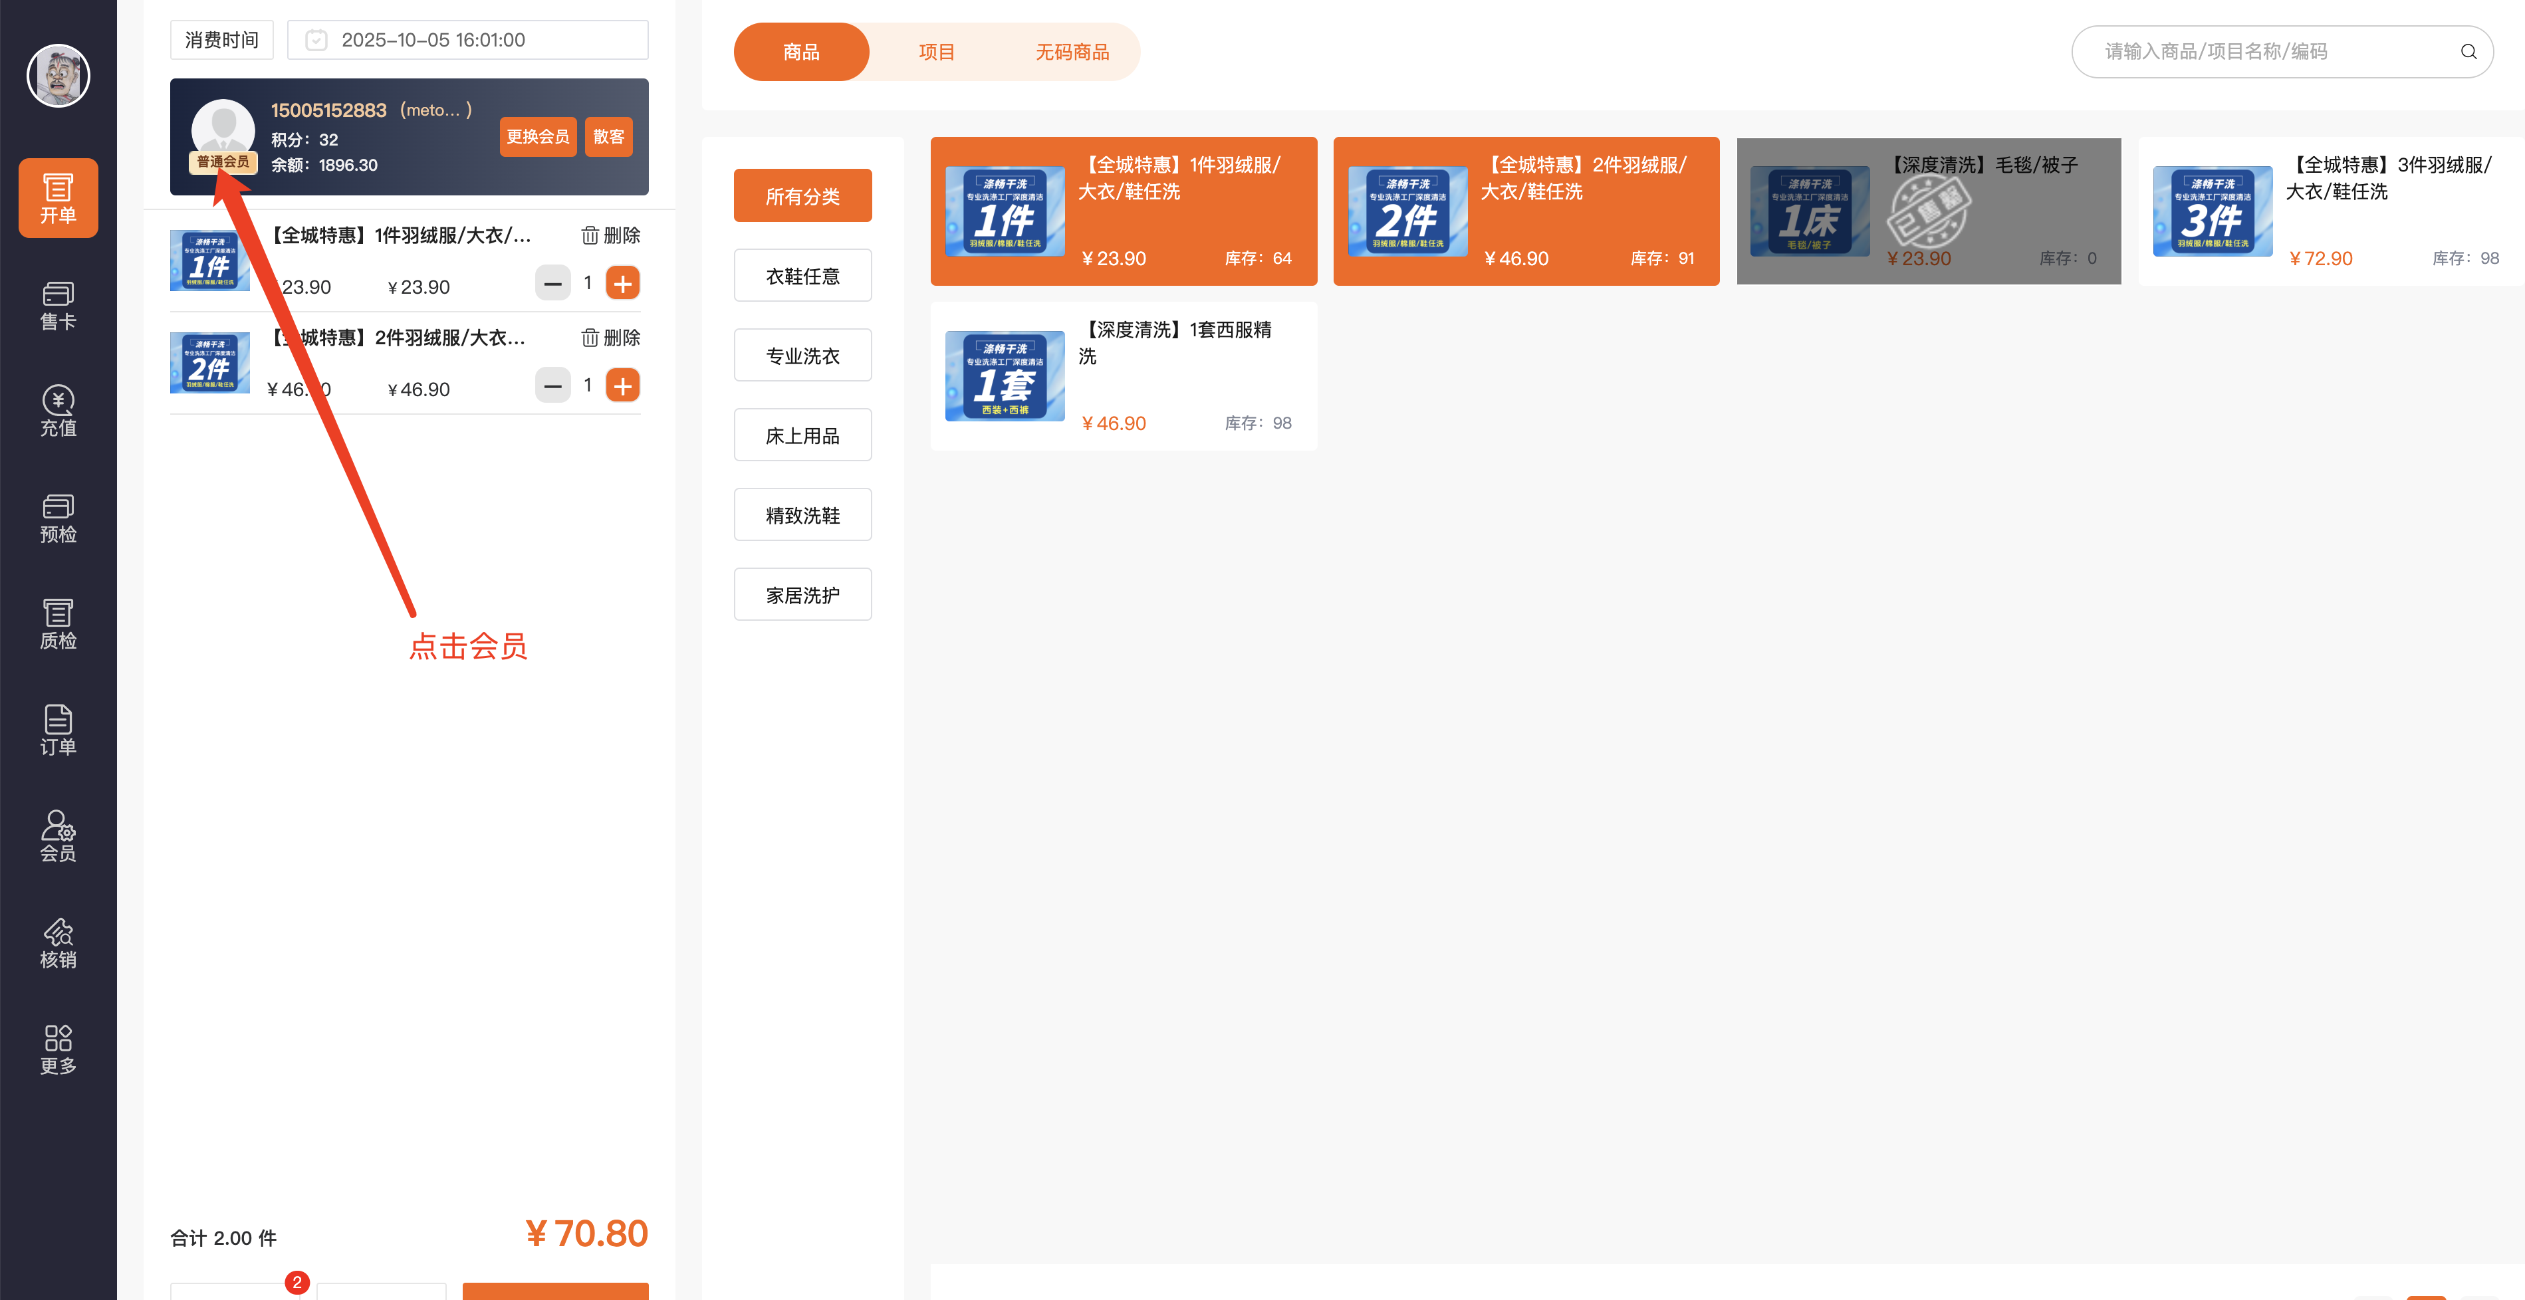Viewport: 2525px width, 1300px height.
Task: Switch to the 项目 tab
Action: point(936,52)
